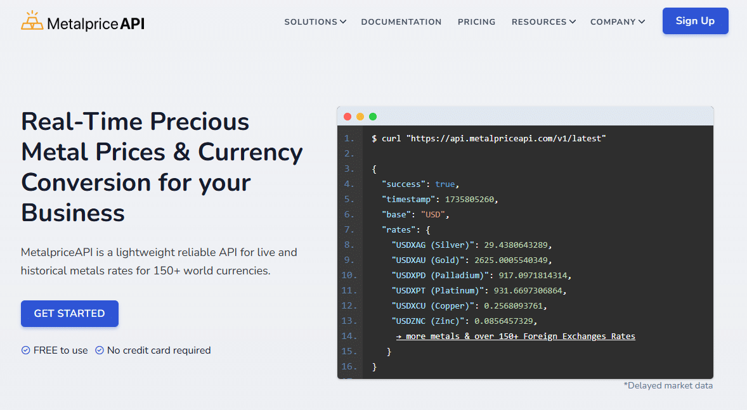Image resolution: width=747 pixels, height=410 pixels.
Task: Click the checkmark icon beside FREE to use
Action: click(26, 350)
